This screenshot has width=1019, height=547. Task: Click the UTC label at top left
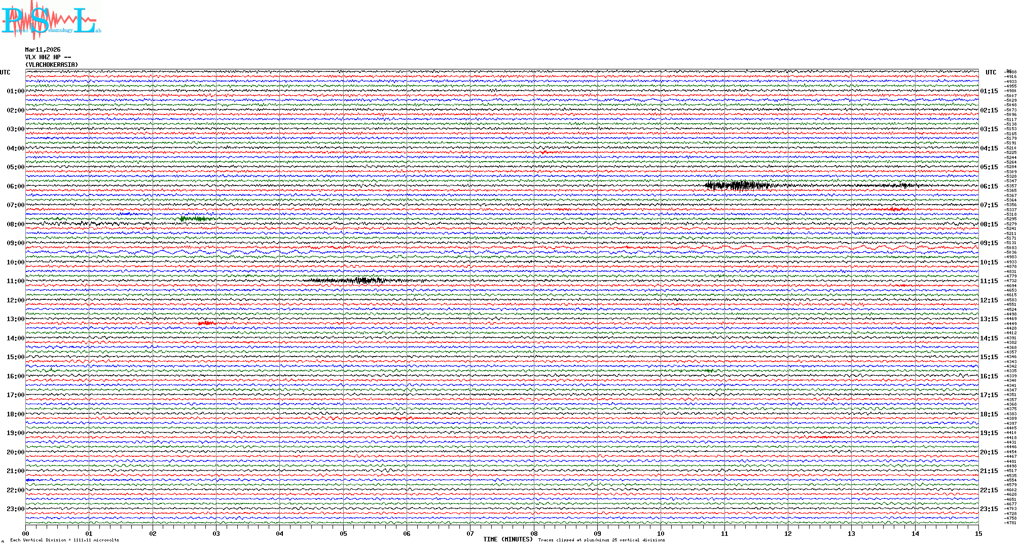pyautogui.click(x=5, y=72)
